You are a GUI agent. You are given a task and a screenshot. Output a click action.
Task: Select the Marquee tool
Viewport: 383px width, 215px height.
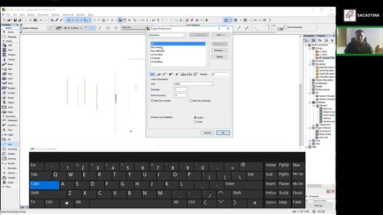[x=10, y=37]
